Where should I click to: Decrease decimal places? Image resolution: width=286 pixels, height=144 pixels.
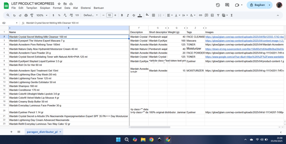[x=65, y=15]
